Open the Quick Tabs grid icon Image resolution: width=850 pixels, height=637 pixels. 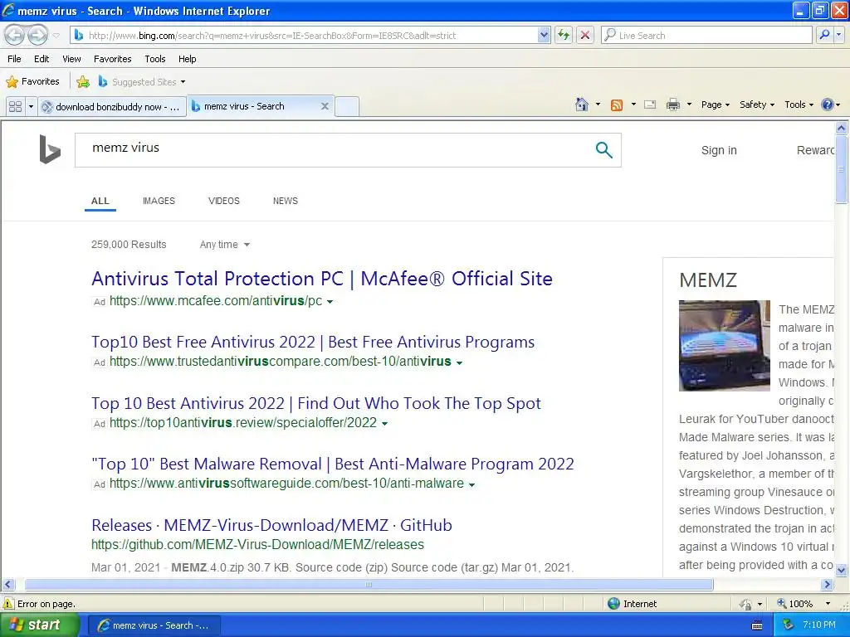click(x=15, y=107)
